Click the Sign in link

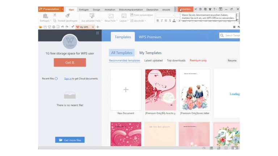click(68, 78)
